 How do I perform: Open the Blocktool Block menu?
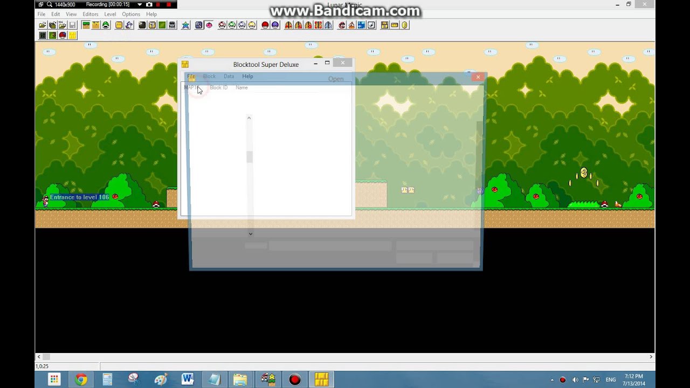pyautogui.click(x=209, y=76)
